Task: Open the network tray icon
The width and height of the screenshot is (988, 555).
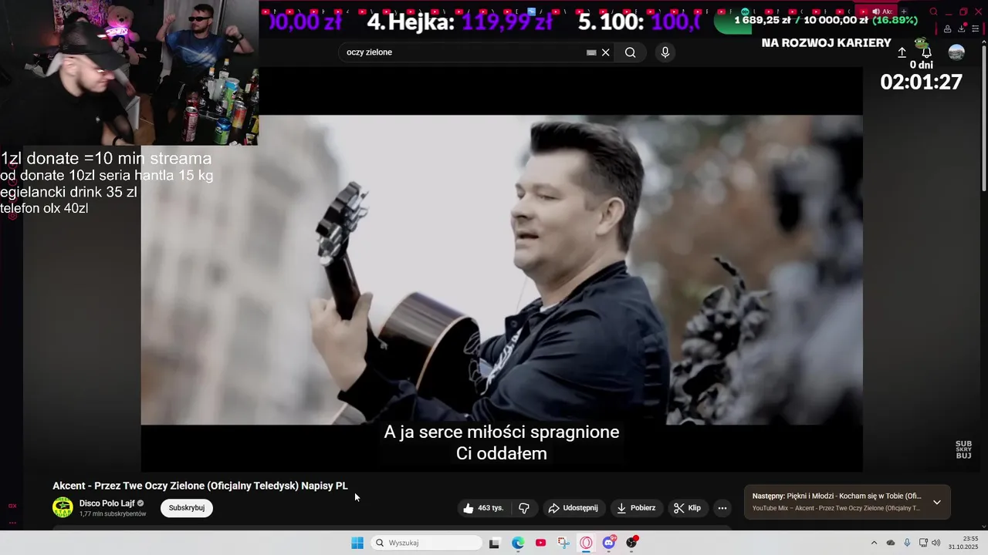Action: [923, 543]
